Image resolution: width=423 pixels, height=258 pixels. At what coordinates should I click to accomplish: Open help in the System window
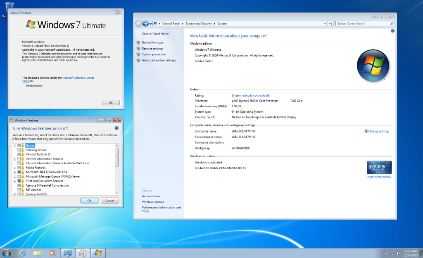coord(392,31)
